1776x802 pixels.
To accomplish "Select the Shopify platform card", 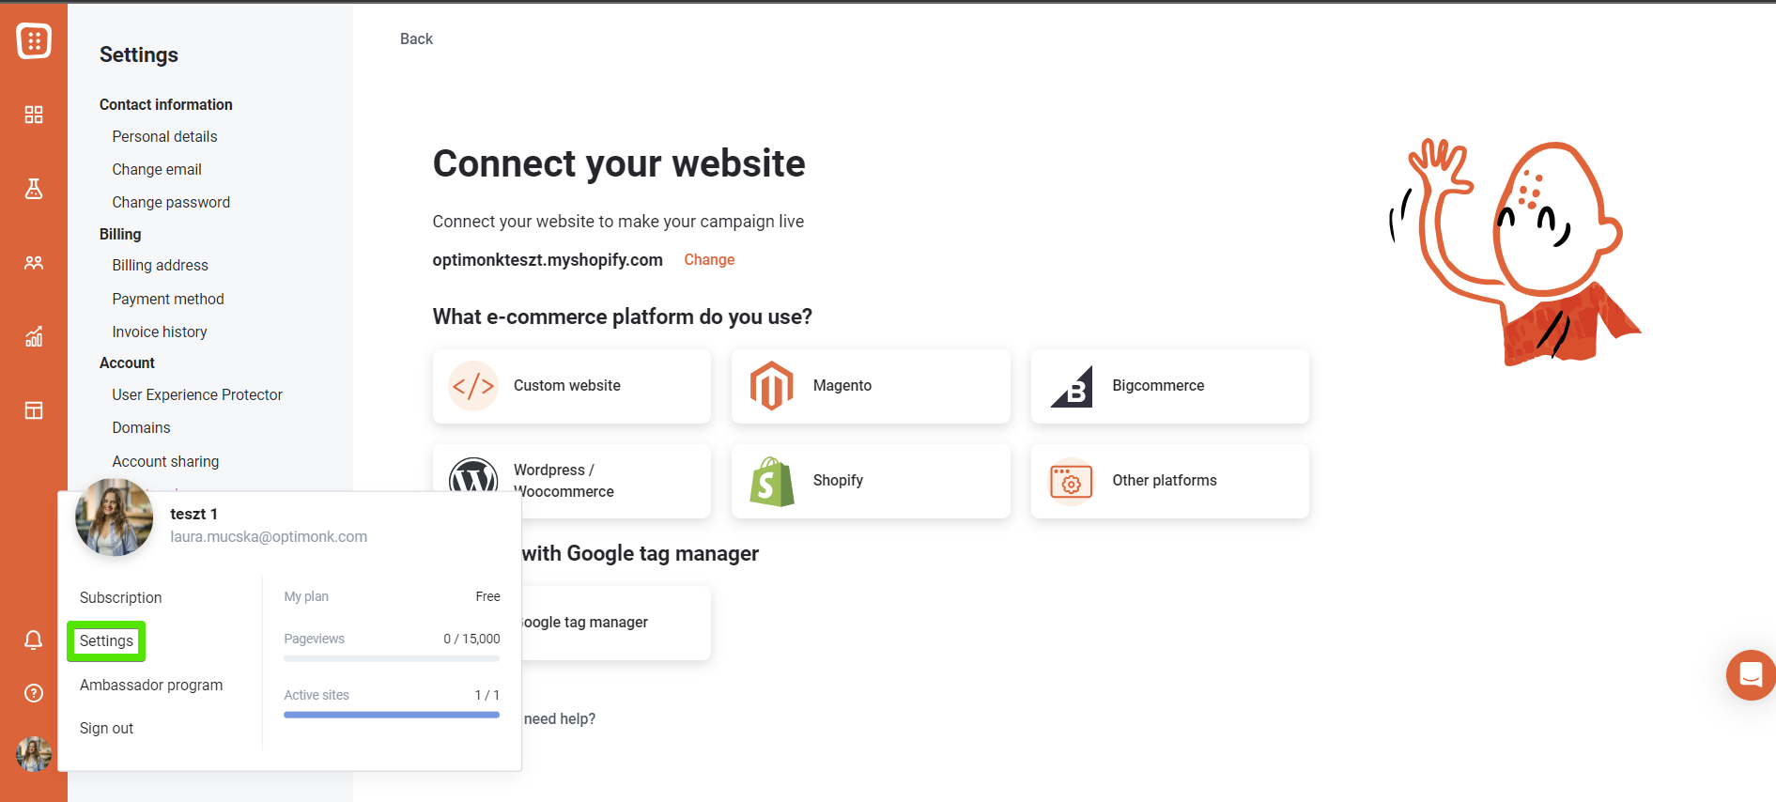I will coord(871,481).
